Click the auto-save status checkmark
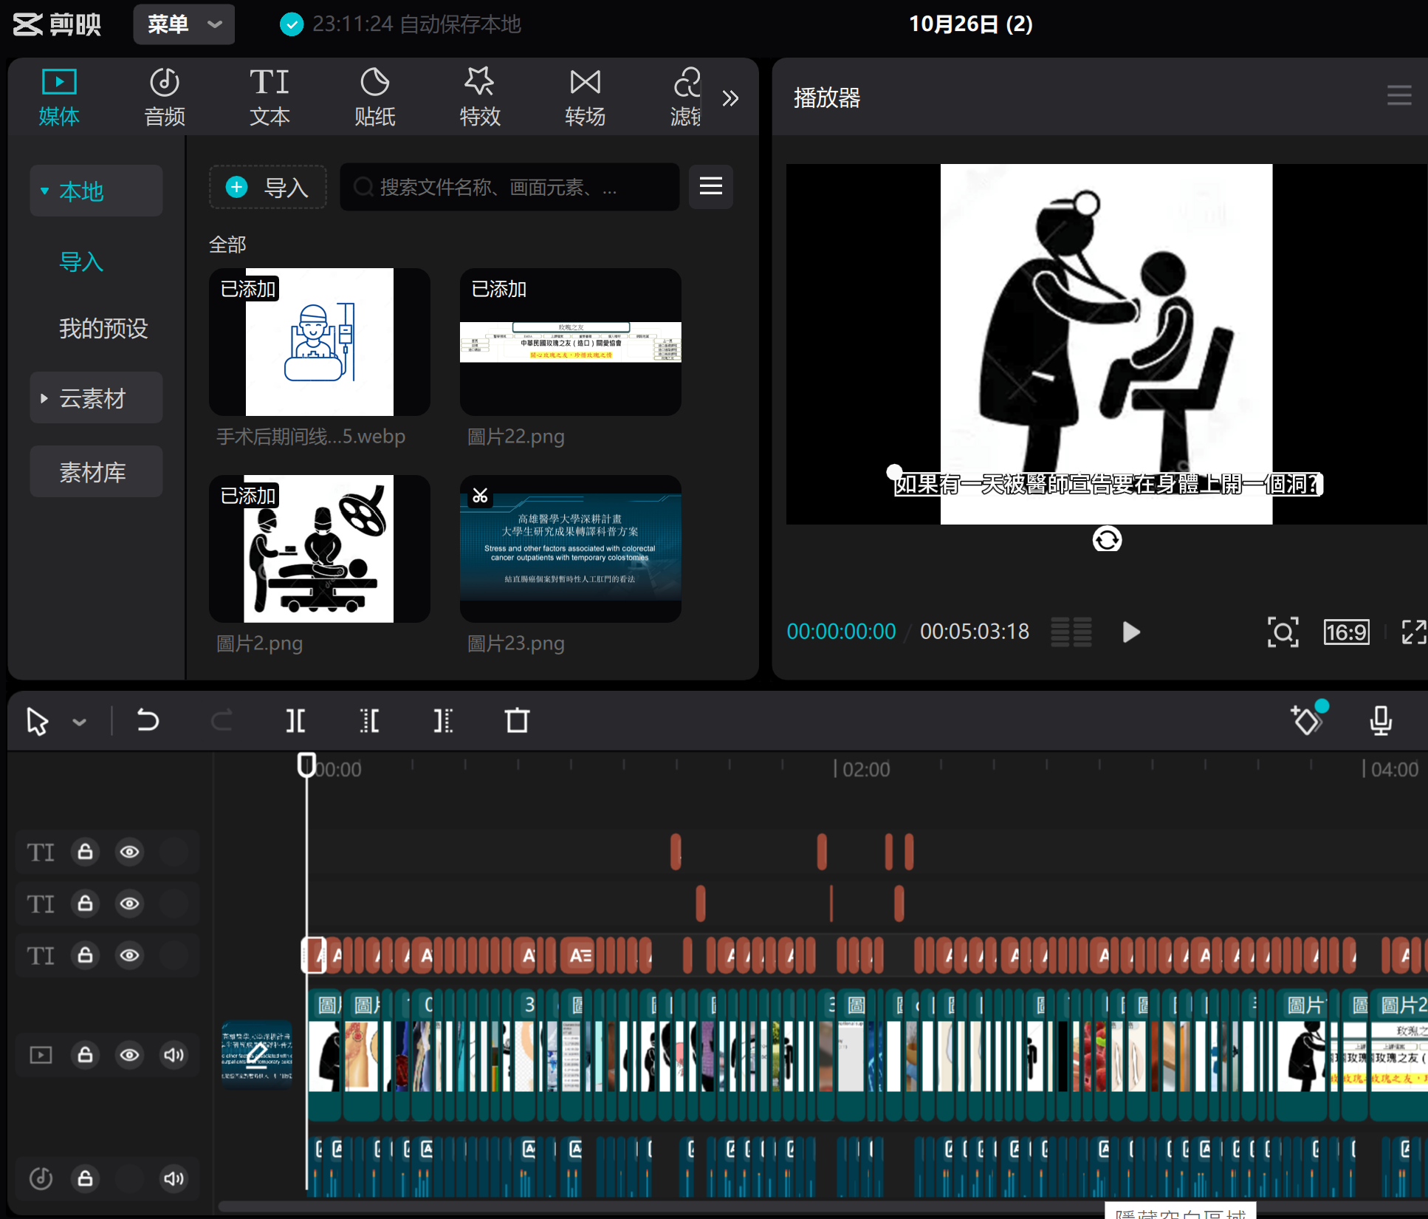The height and width of the screenshot is (1219, 1428). click(x=292, y=24)
